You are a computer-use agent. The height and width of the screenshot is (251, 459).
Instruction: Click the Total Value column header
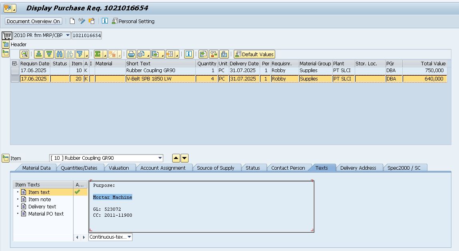pos(425,64)
